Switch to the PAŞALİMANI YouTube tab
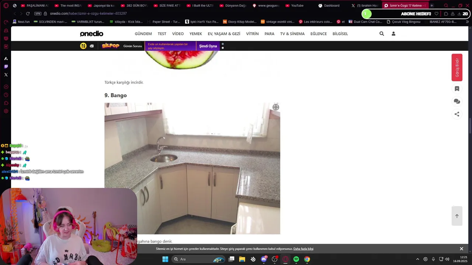 (x=34, y=6)
